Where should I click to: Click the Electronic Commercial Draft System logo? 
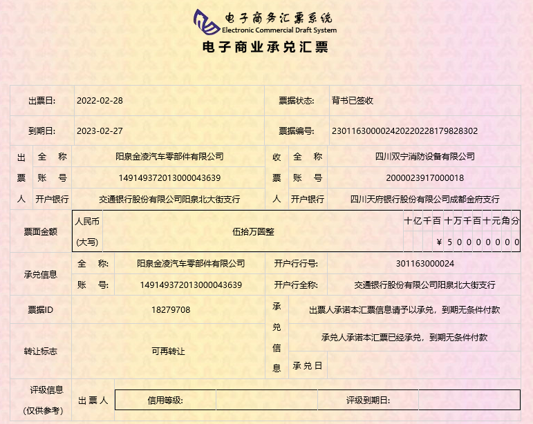pyautogui.click(x=265, y=22)
